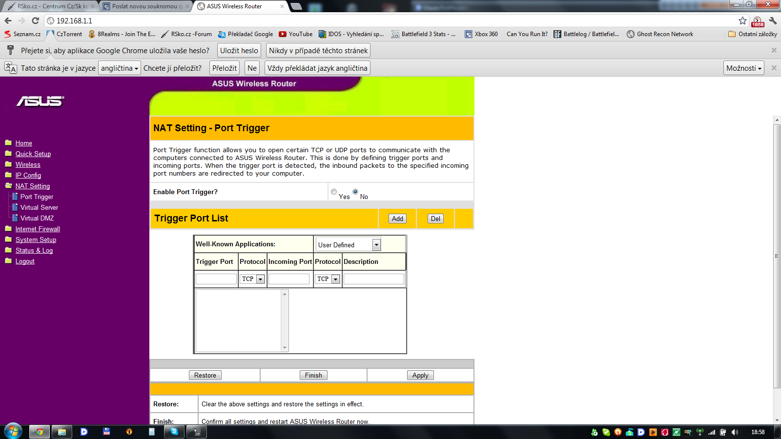Click in the Trigger Port field

pos(216,279)
